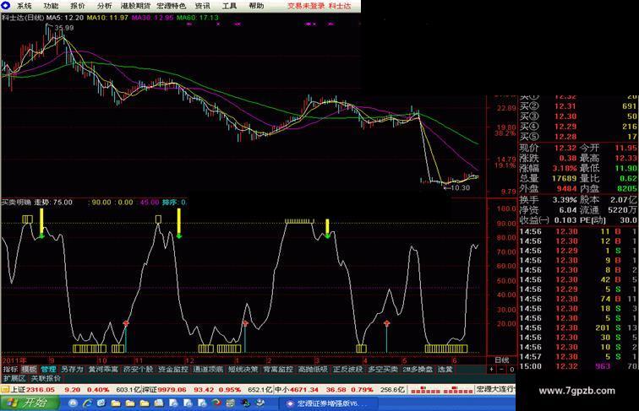Click the MA5: 12.20 indicator label

[x=65, y=18]
